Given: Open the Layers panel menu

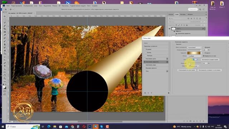Looking at the screenshot, I should (206, 14).
